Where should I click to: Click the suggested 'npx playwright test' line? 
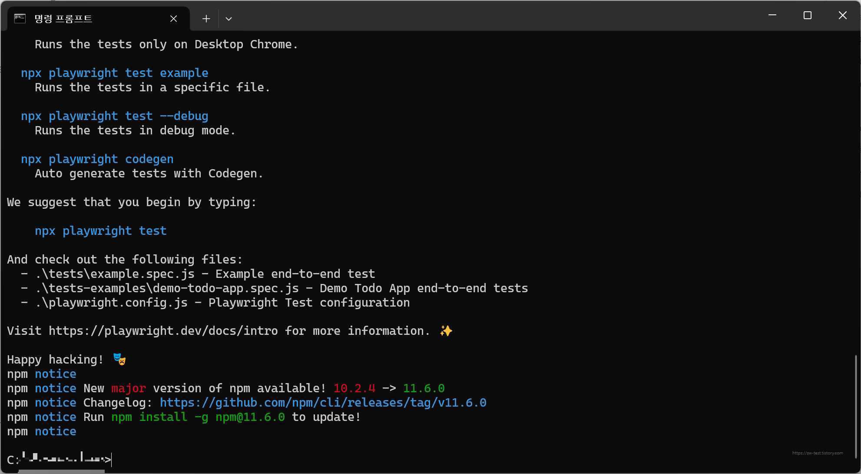[100, 231]
